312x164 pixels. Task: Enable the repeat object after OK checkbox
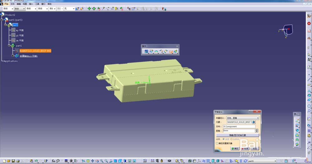click(x=217, y=143)
